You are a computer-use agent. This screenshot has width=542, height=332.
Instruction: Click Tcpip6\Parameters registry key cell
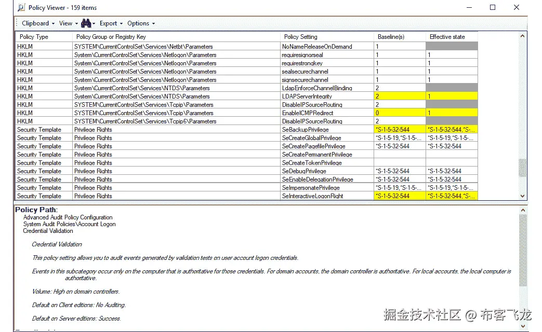[x=176, y=121]
